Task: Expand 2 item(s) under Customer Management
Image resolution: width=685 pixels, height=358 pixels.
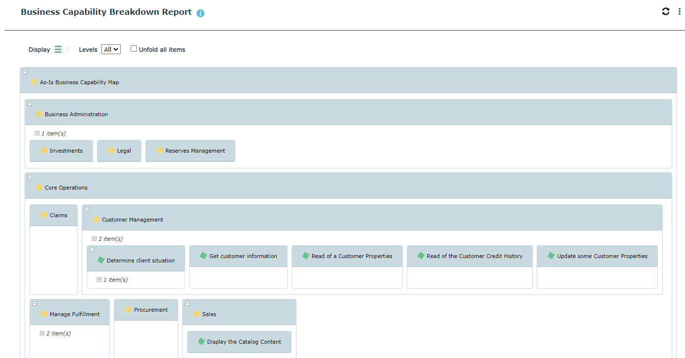Action: click(95, 239)
